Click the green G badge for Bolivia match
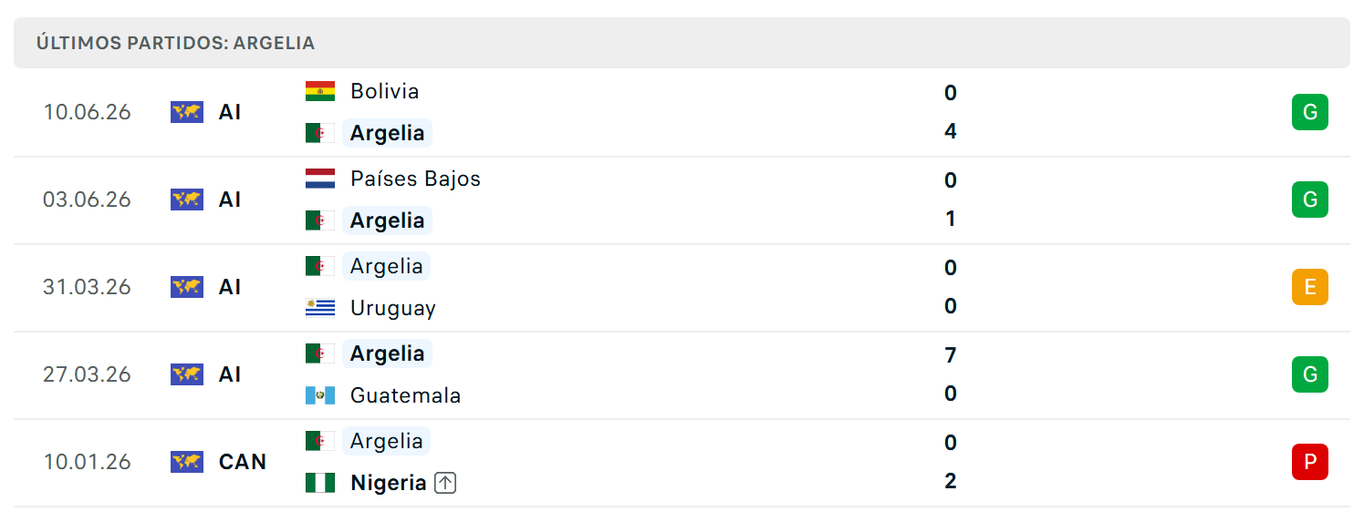The height and width of the screenshot is (522, 1364). click(1309, 112)
